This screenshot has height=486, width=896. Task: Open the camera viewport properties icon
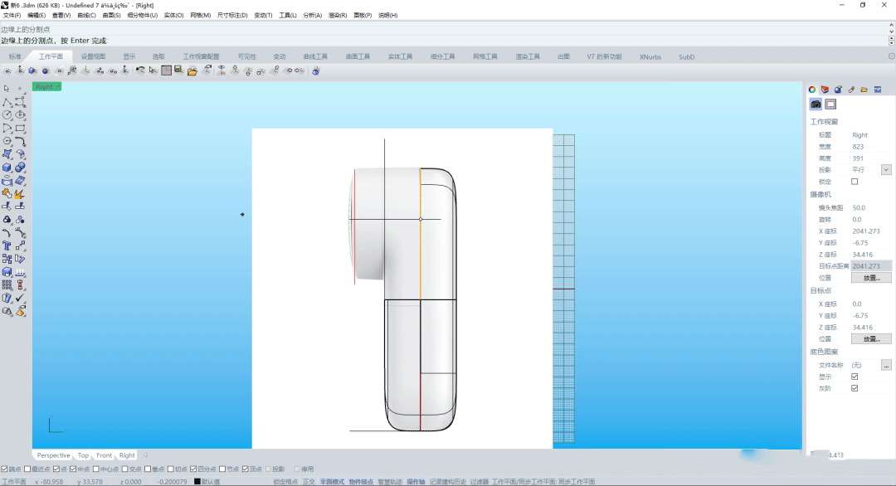click(816, 104)
